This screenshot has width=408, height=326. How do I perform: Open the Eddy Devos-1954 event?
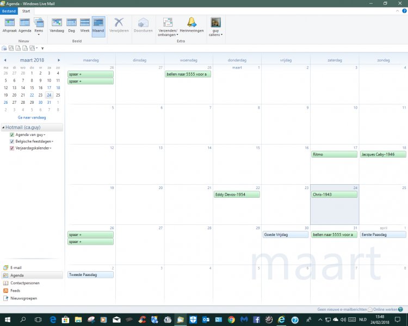[x=237, y=195]
